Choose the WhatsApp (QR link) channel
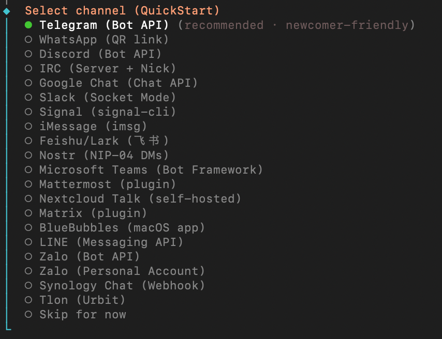 (104, 39)
